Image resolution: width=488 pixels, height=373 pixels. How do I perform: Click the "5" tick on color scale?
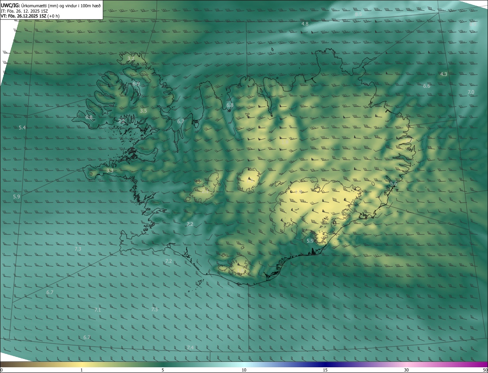click(163, 370)
